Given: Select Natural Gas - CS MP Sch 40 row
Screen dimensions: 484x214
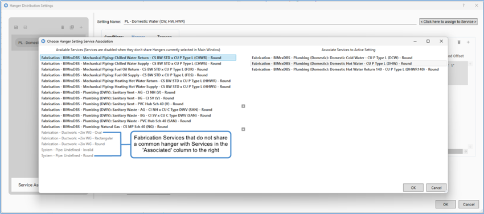Looking at the screenshot, I should pyautogui.click(x=138, y=127).
